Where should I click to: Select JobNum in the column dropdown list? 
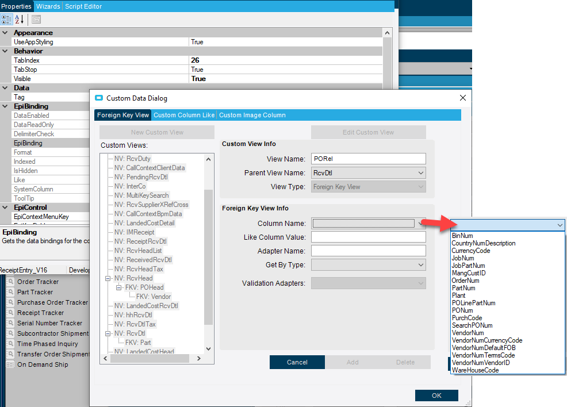point(462,258)
